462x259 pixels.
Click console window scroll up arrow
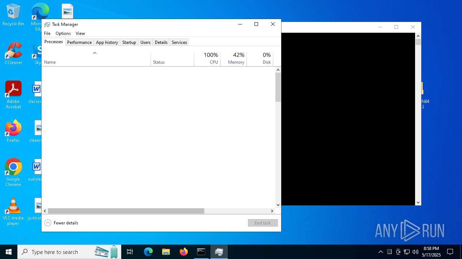point(418,36)
